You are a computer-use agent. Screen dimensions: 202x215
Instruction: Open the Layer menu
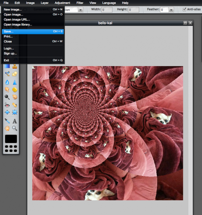point(45,3)
